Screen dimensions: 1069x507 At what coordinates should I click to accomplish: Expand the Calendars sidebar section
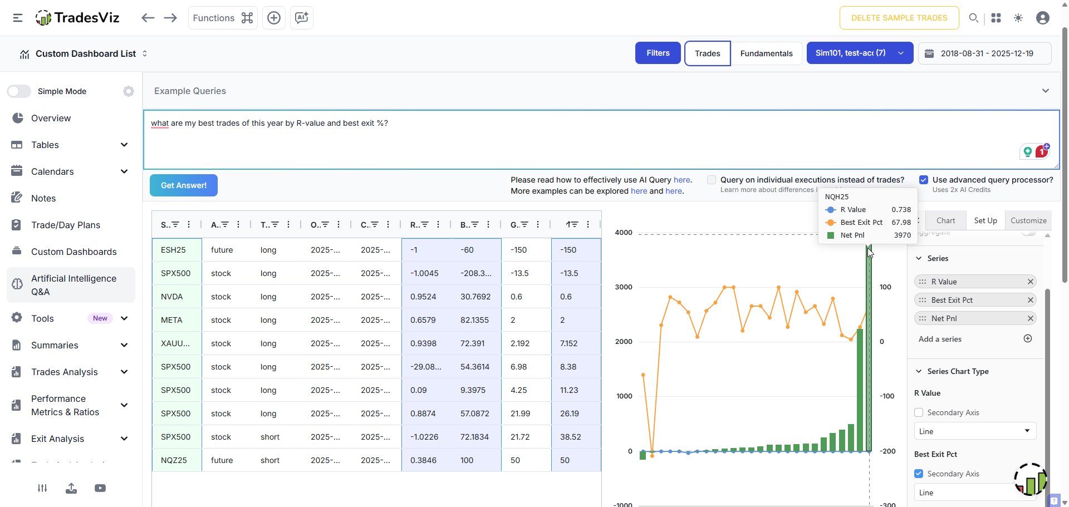124,171
